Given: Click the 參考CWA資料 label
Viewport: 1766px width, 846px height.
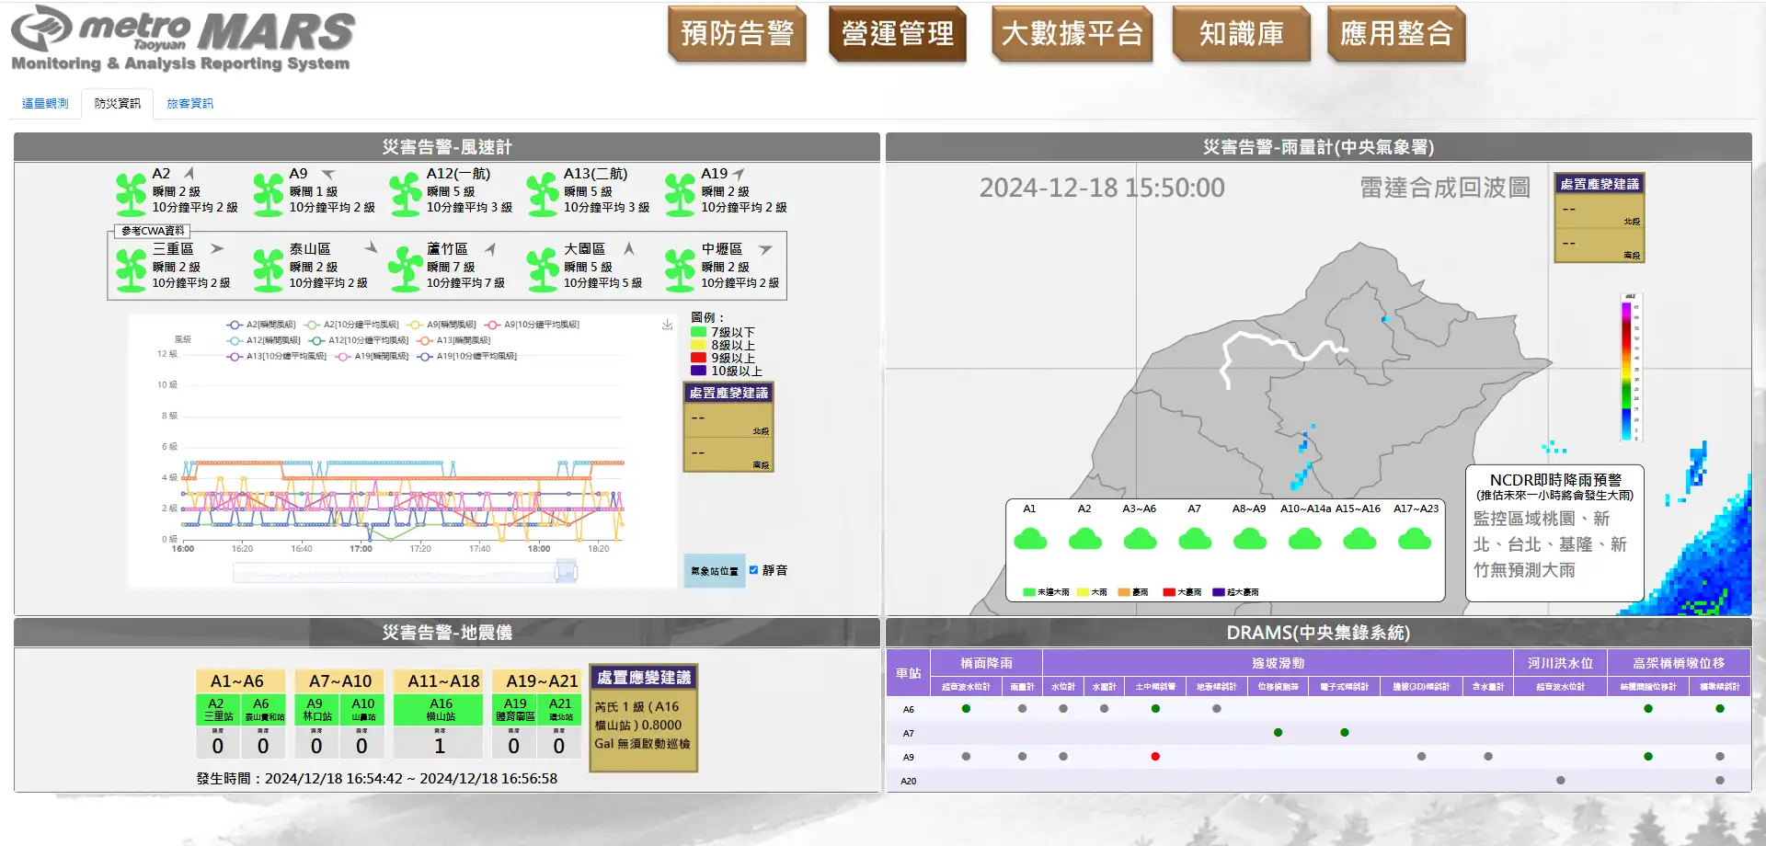Looking at the screenshot, I should click(153, 231).
